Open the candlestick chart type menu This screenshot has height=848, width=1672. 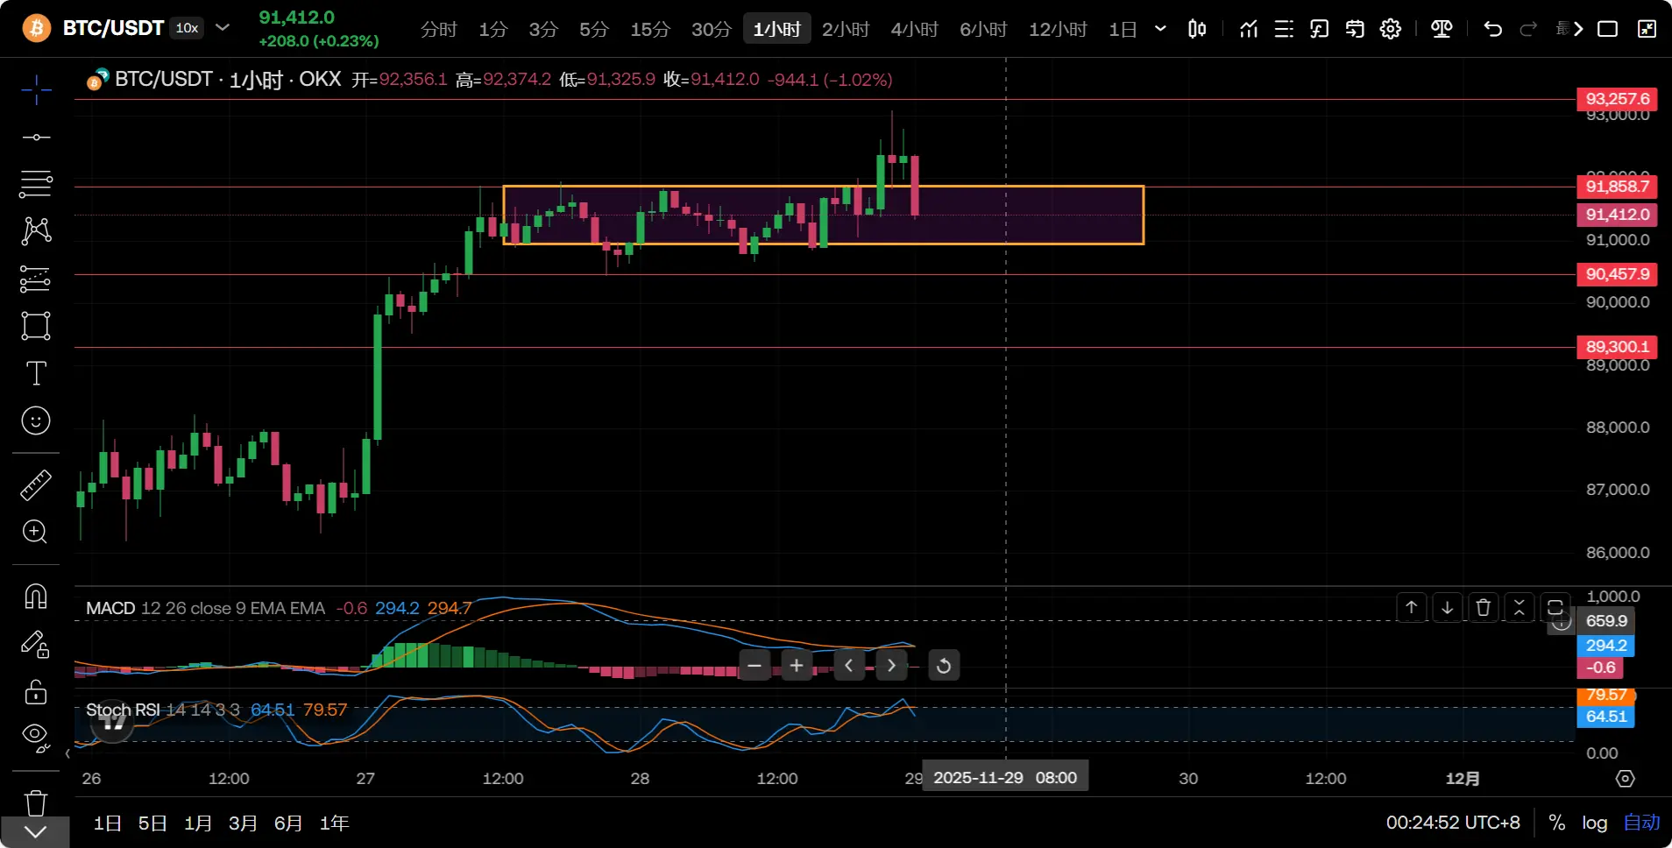point(1197,29)
